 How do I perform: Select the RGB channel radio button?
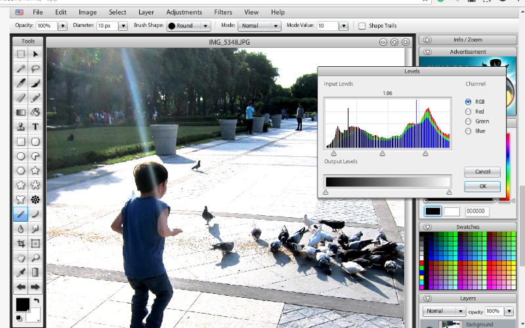click(468, 102)
